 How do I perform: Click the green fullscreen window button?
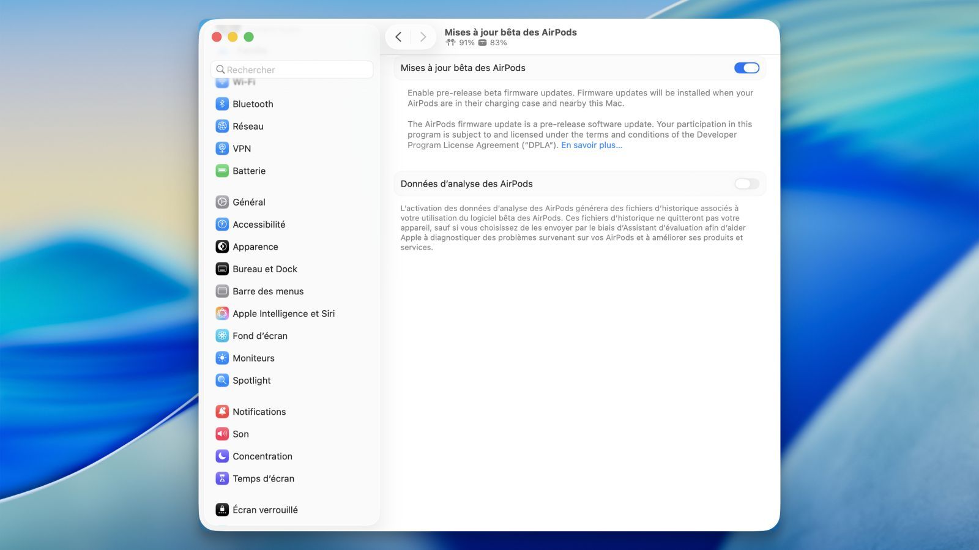click(x=248, y=37)
